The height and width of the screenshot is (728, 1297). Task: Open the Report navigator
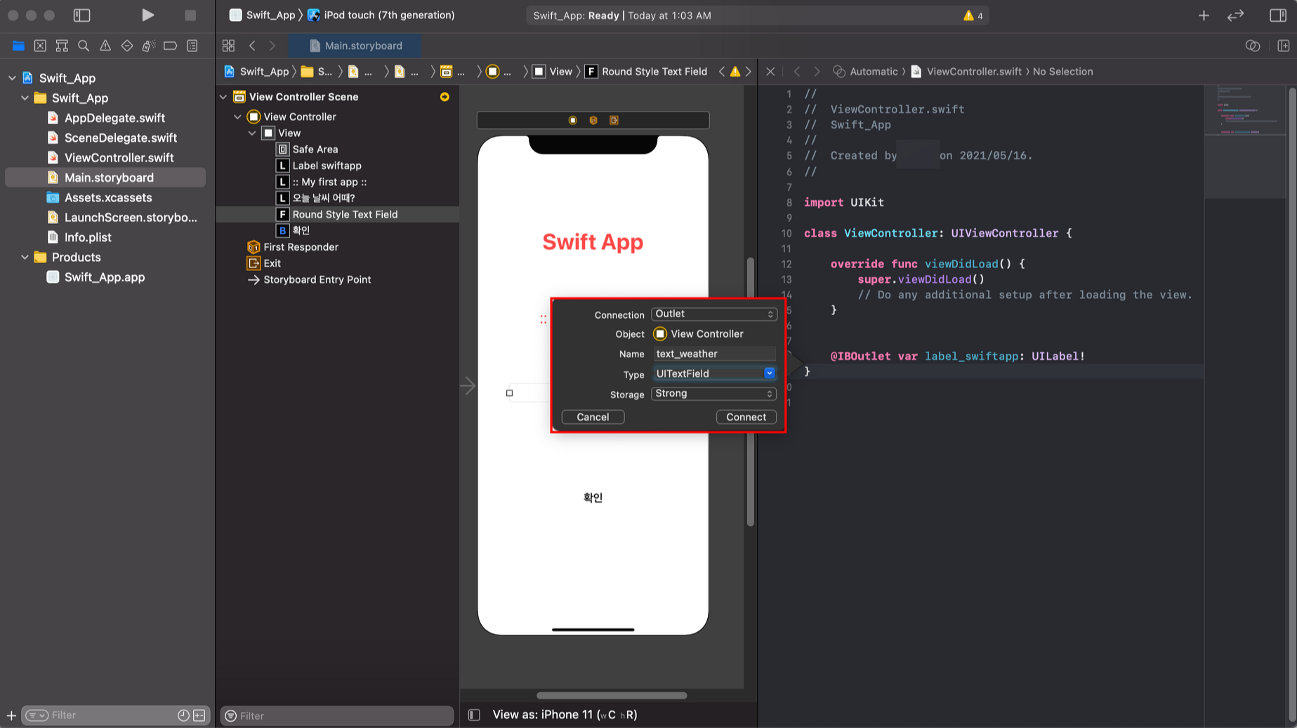(x=192, y=46)
